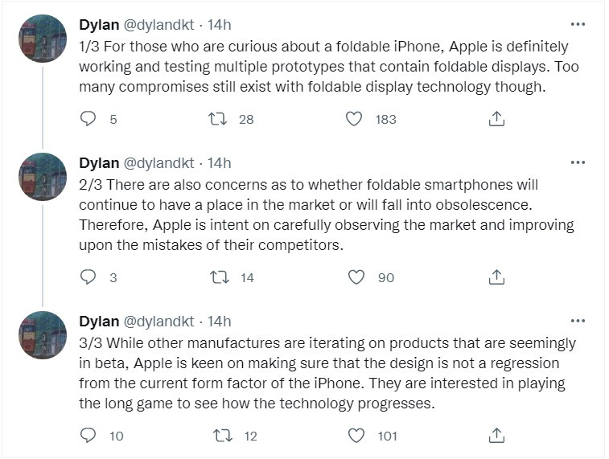Open more options for the 1/3 tweet

click(577, 25)
